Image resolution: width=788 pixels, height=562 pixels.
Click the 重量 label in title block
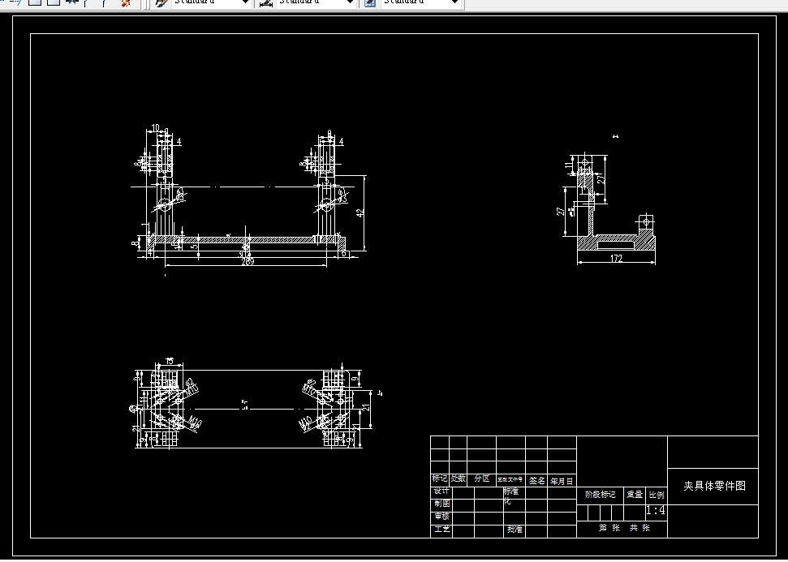tap(635, 495)
